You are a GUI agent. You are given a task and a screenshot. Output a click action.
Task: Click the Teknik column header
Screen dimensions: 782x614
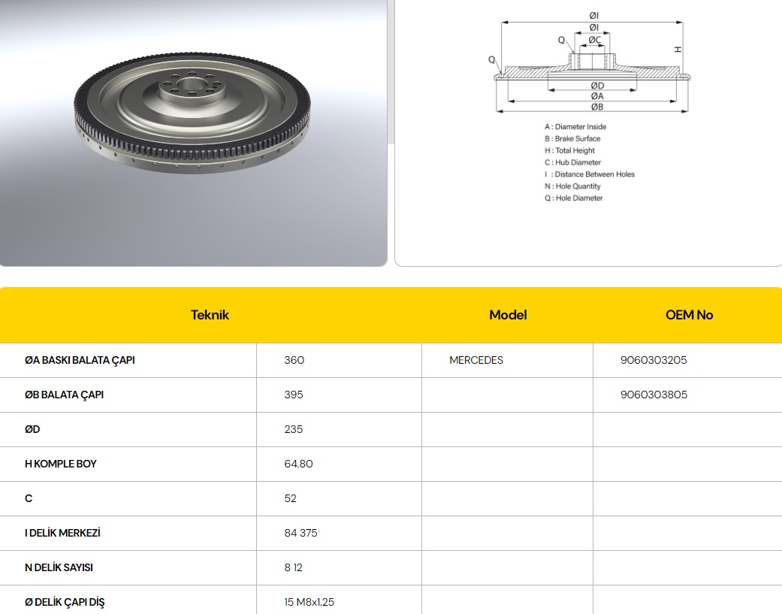tap(210, 315)
